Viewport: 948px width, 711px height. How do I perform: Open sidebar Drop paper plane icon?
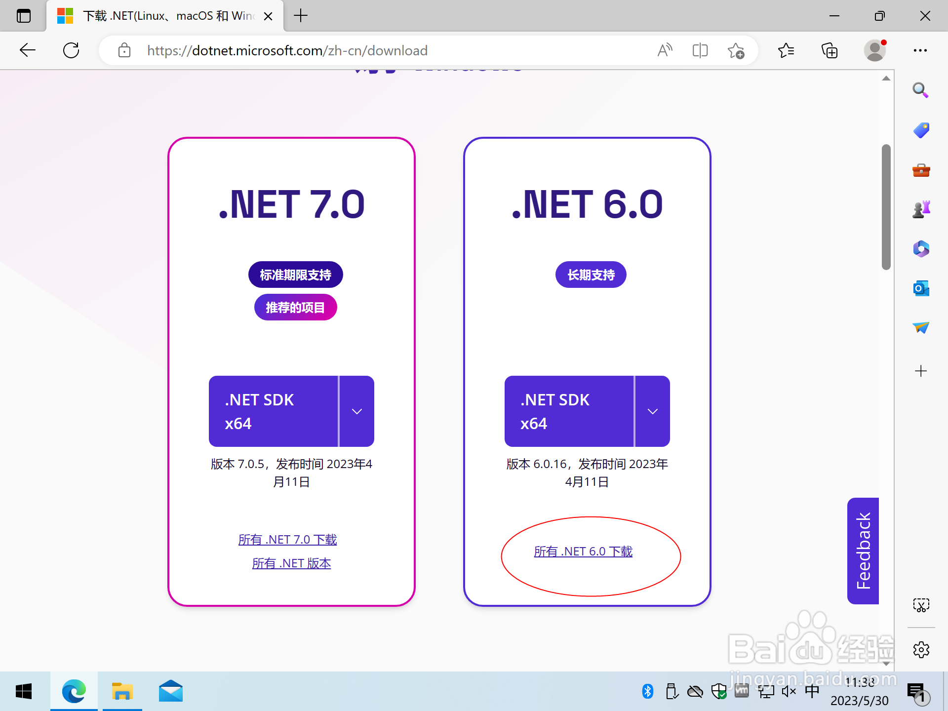921,327
